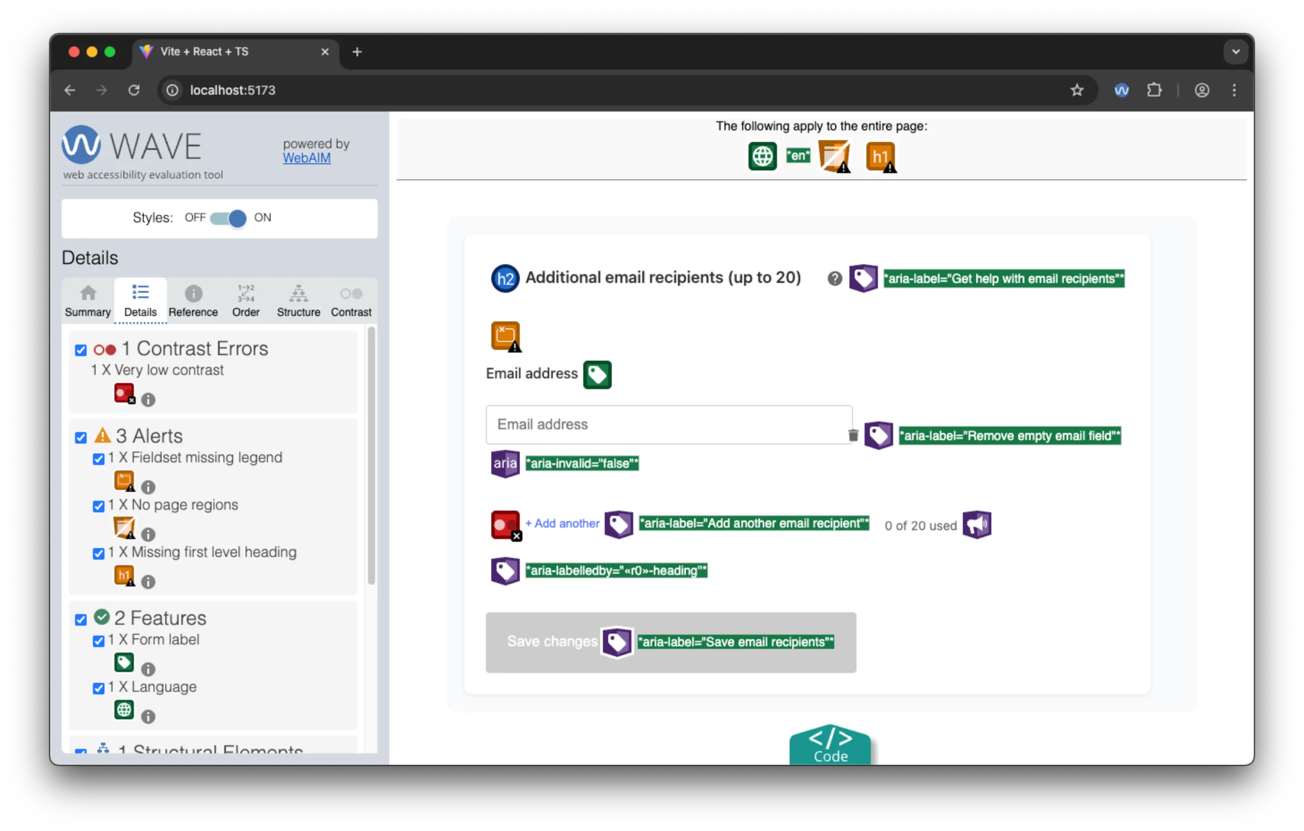The image size is (1304, 831).
Task: Click the *en* language icon at page top
Action: (798, 155)
